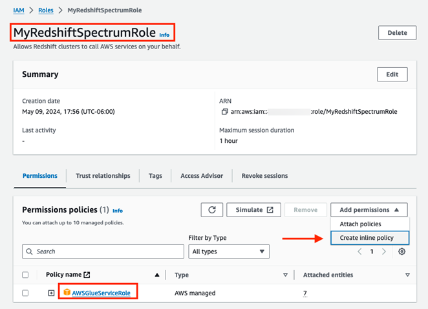Image resolution: width=428 pixels, height=309 pixels.
Task: Go to the previous page of policies
Action: [359, 251]
